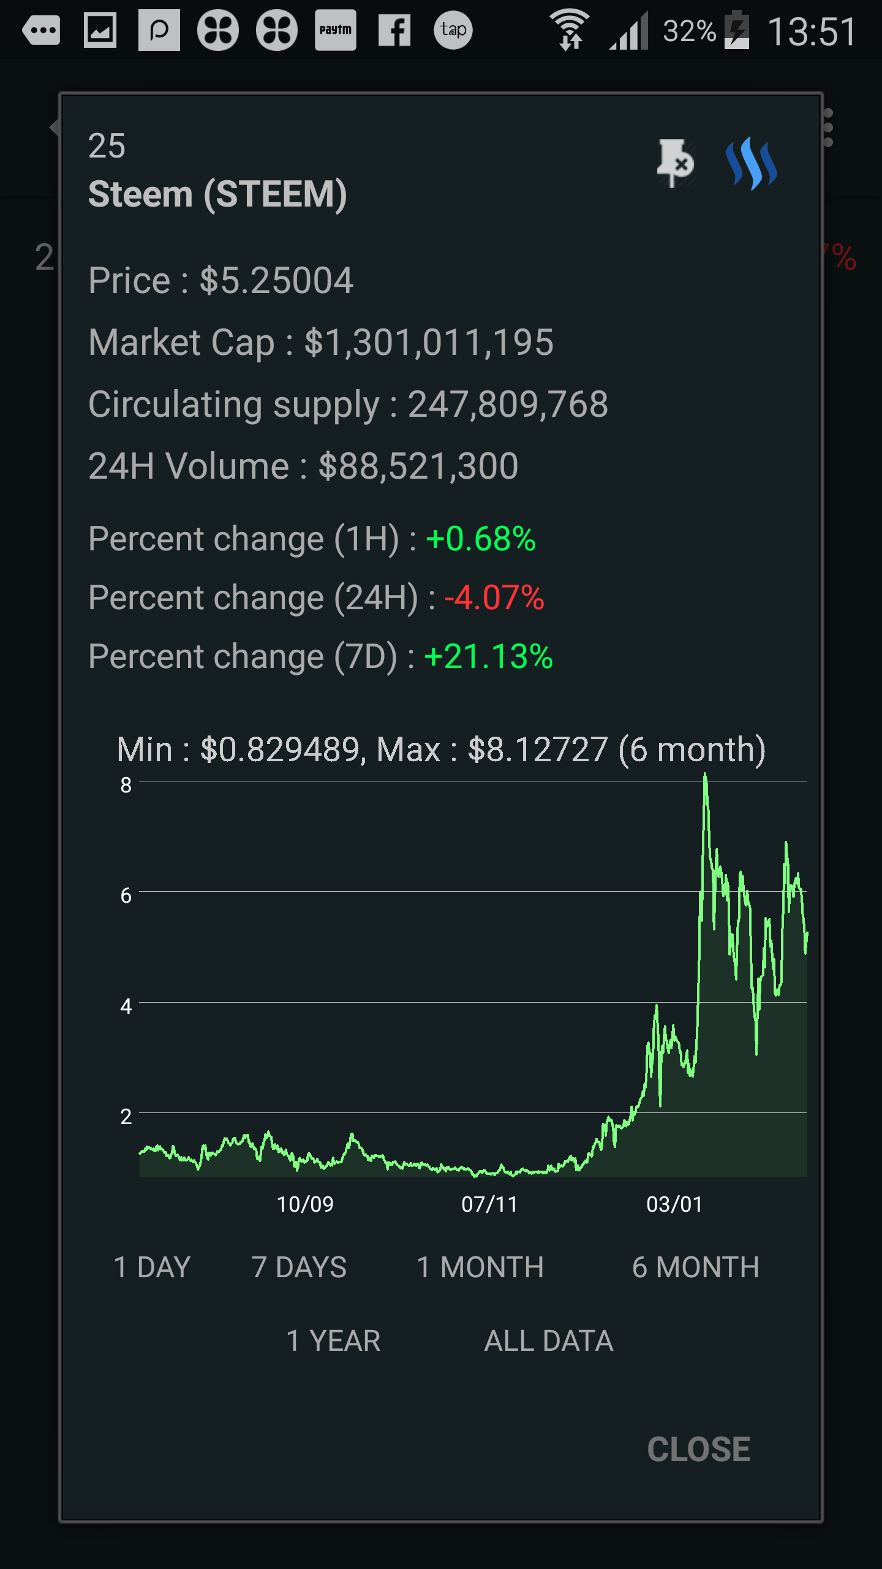Tap the 13:51 clock in status bar

[x=812, y=31]
